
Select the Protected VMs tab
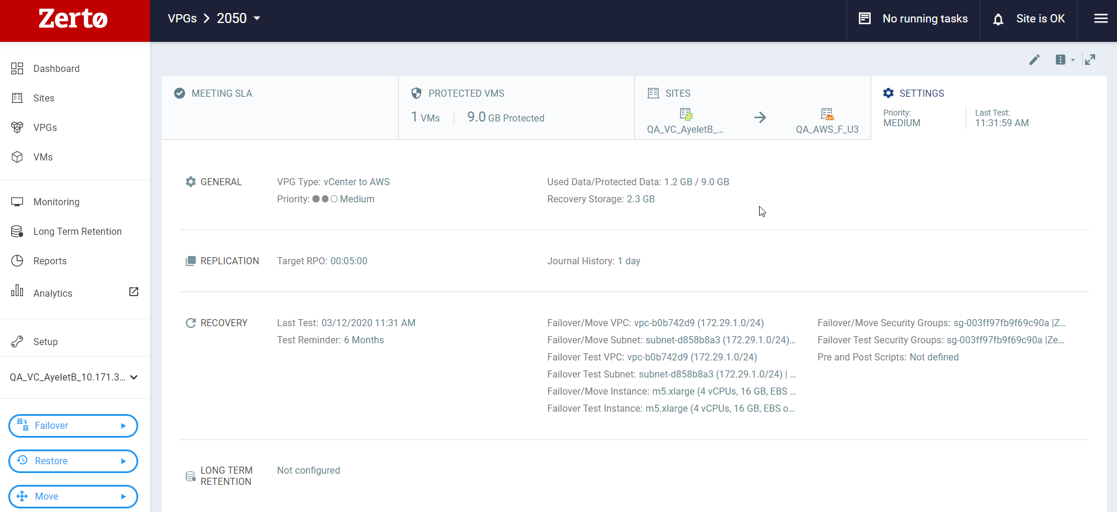[516, 107]
